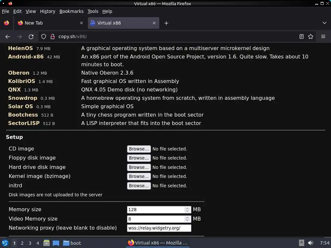Expand the list all tabs chevron
This screenshot has width=331, height=248.
[x=325, y=23]
